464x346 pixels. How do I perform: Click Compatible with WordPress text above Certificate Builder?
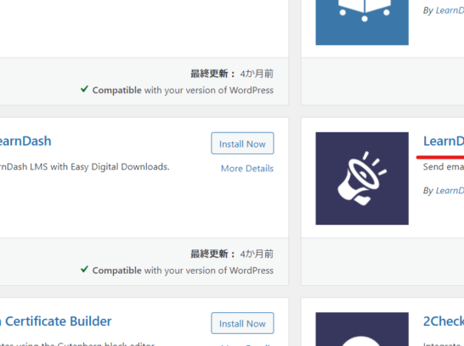[x=183, y=271]
